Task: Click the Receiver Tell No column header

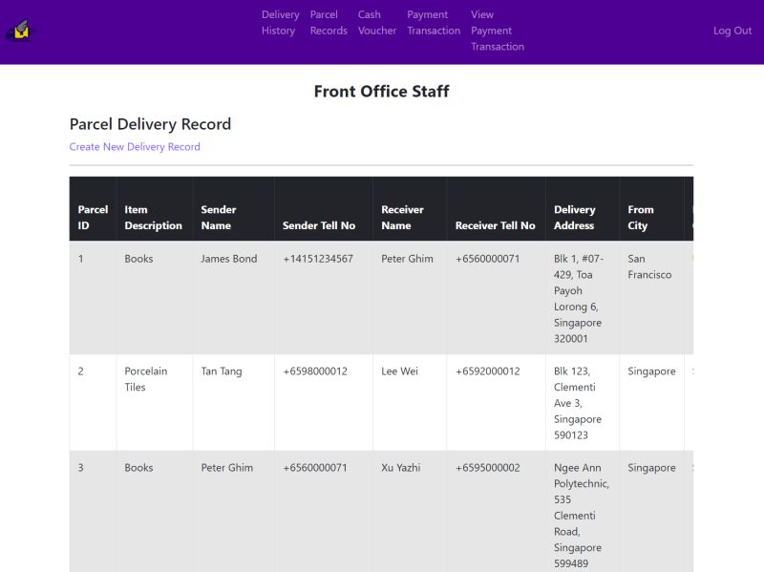Action: click(x=495, y=225)
